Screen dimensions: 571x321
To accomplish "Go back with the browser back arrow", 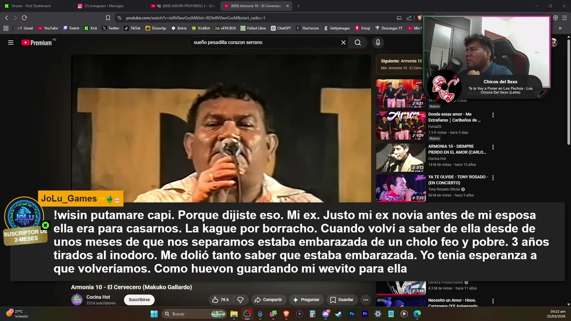I will coord(6,18).
